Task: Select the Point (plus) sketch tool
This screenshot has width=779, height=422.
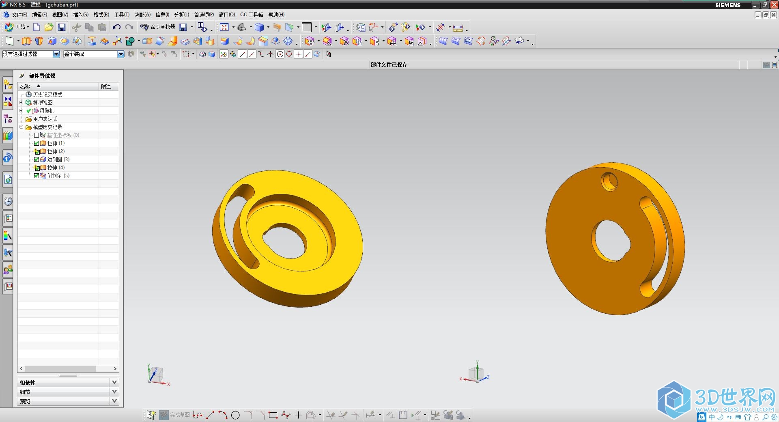Action: (299, 415)
